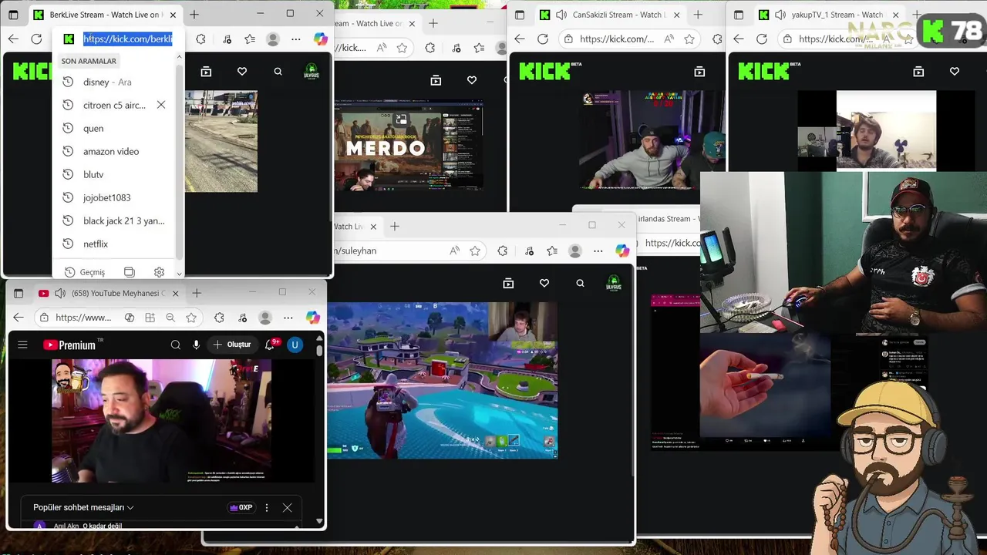
Task: Close the YouTube live chat panel
Action: pyautogui.click(x=287, y=507)
